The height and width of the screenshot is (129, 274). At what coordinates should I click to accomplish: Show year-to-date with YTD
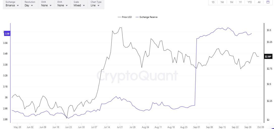[x=250, y=2]
